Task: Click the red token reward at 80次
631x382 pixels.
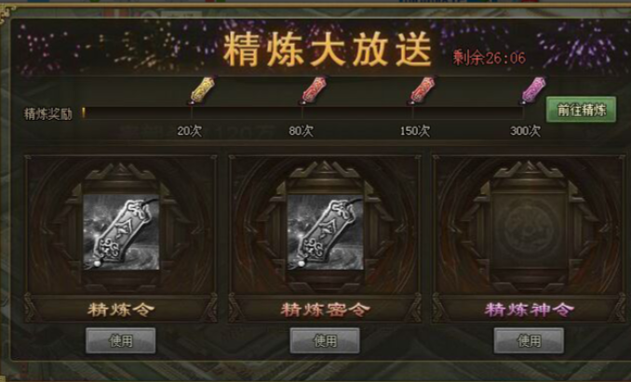Action: coord(315,89)
